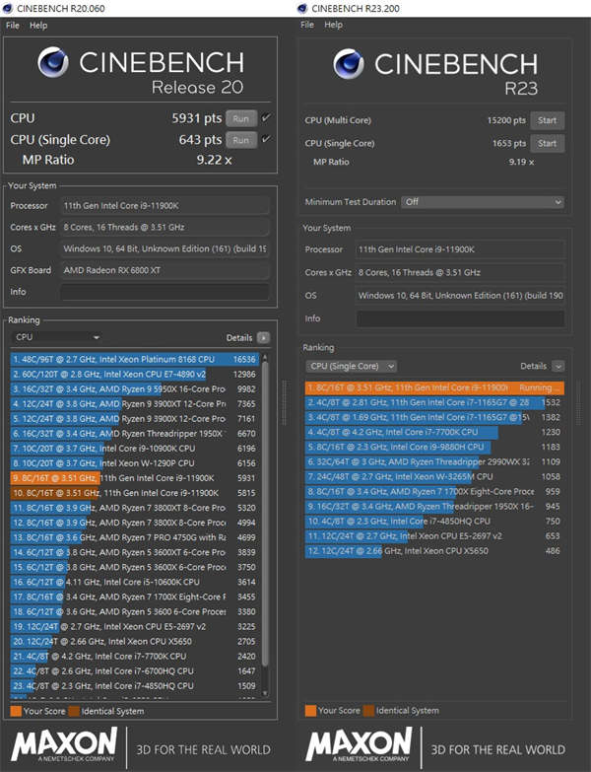Screen dimensions: 591x772
Task: Click the MAXON logo in R23 window
Action: [359, 745]
